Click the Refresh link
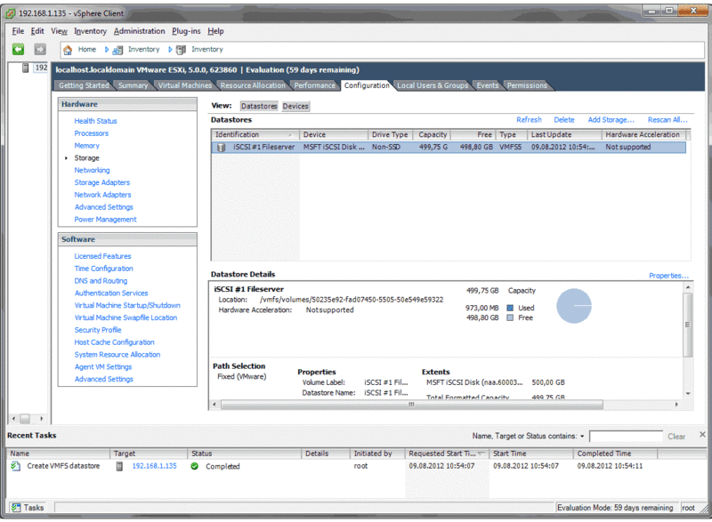Screen dimensions: 712x522 pyautogui.click(x=529, y=120)
